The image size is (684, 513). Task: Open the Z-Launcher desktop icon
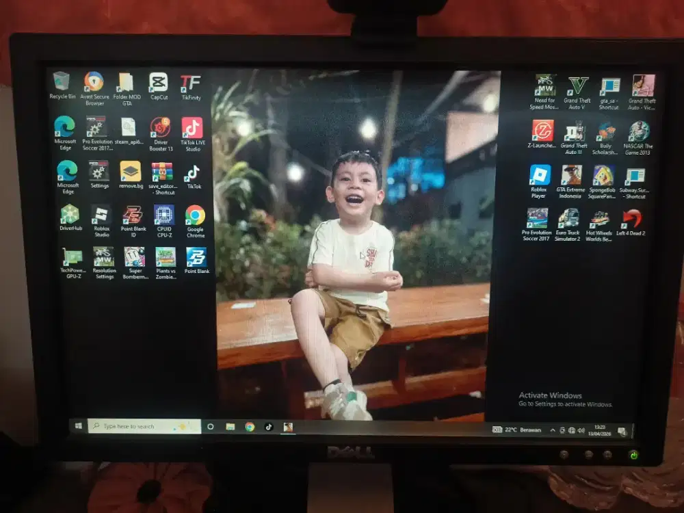coord(542,131)
